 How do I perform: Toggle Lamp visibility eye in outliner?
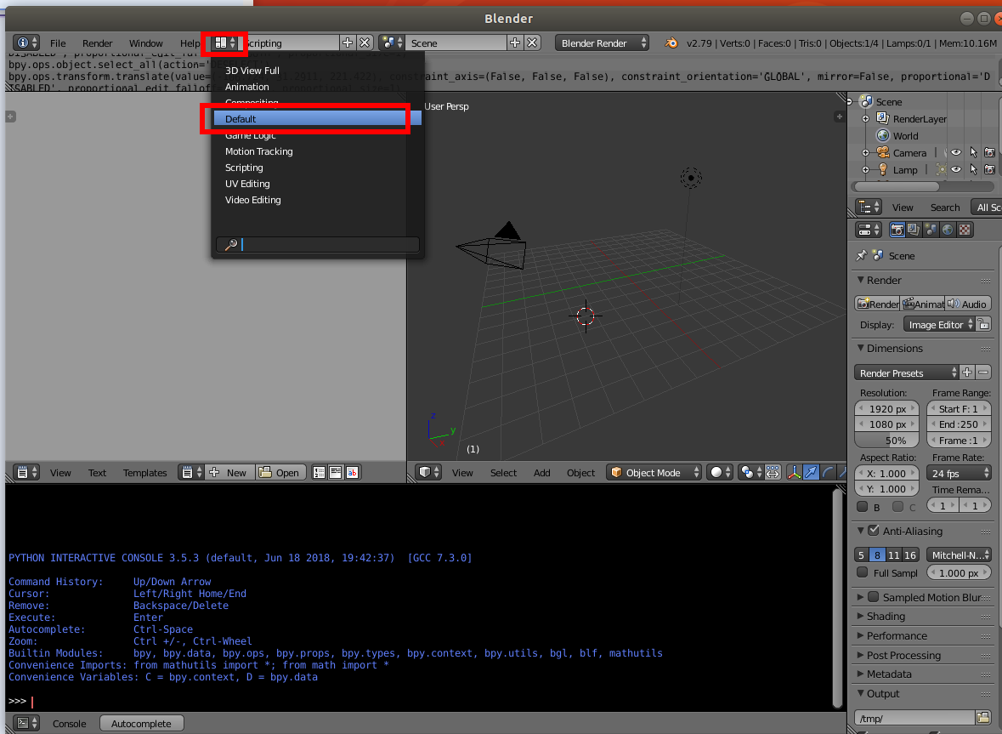click(x=956, y=169)
